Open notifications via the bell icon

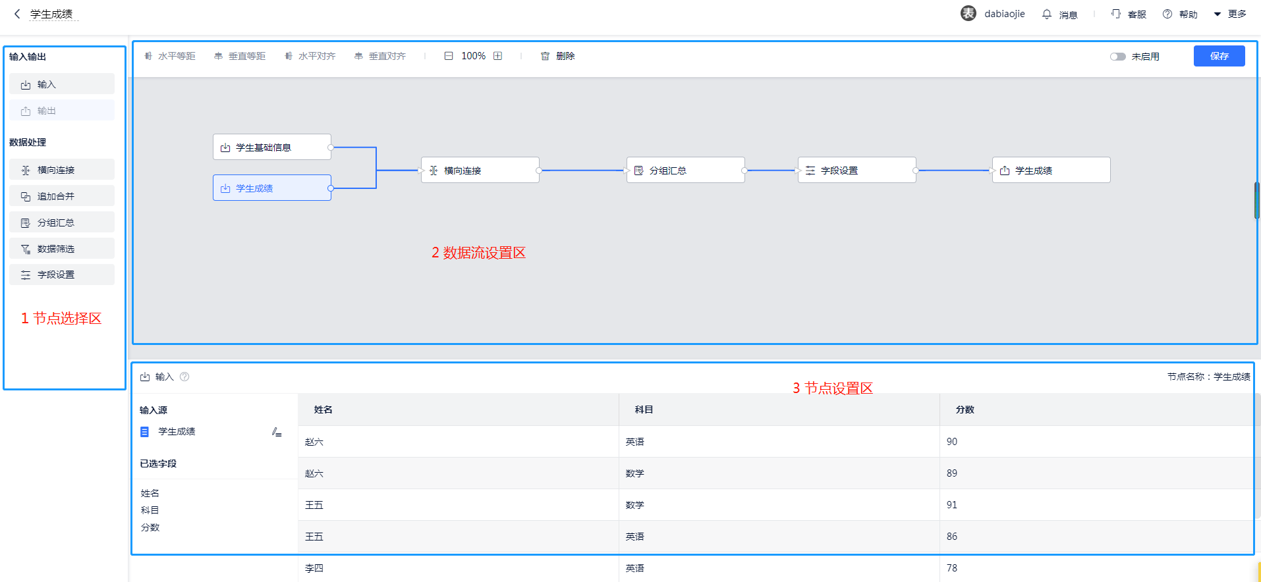click(1047, 14)
